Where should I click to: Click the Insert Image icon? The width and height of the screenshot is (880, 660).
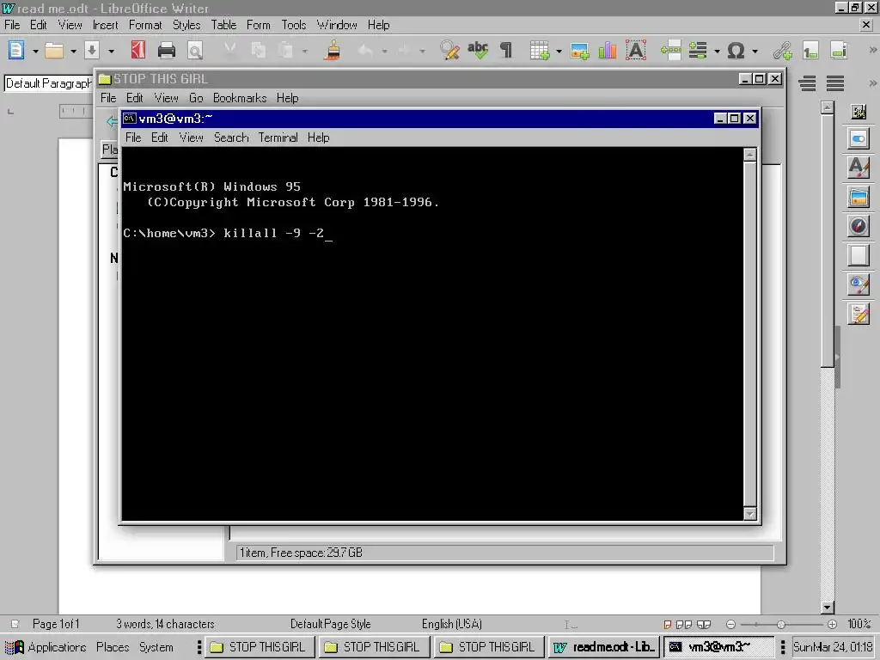click(579, 51)
